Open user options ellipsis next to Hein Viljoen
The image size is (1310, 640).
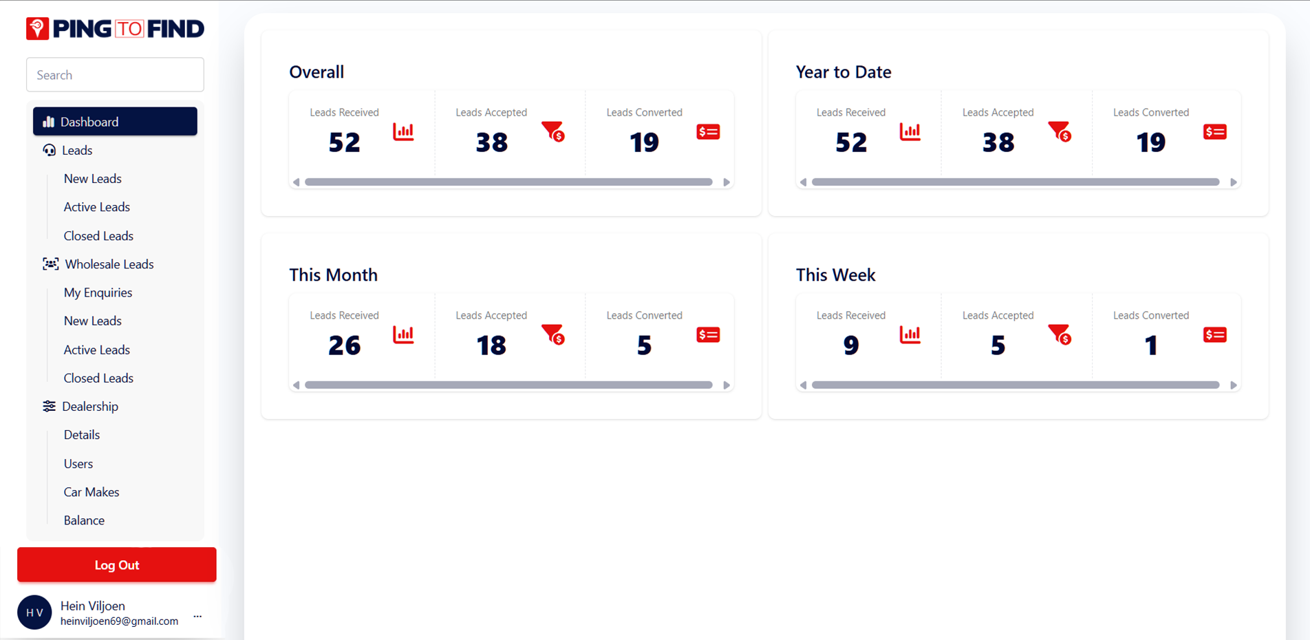(197, 616)
